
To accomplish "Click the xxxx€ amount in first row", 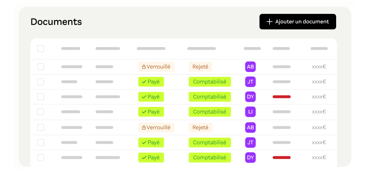I will [319, 67].
